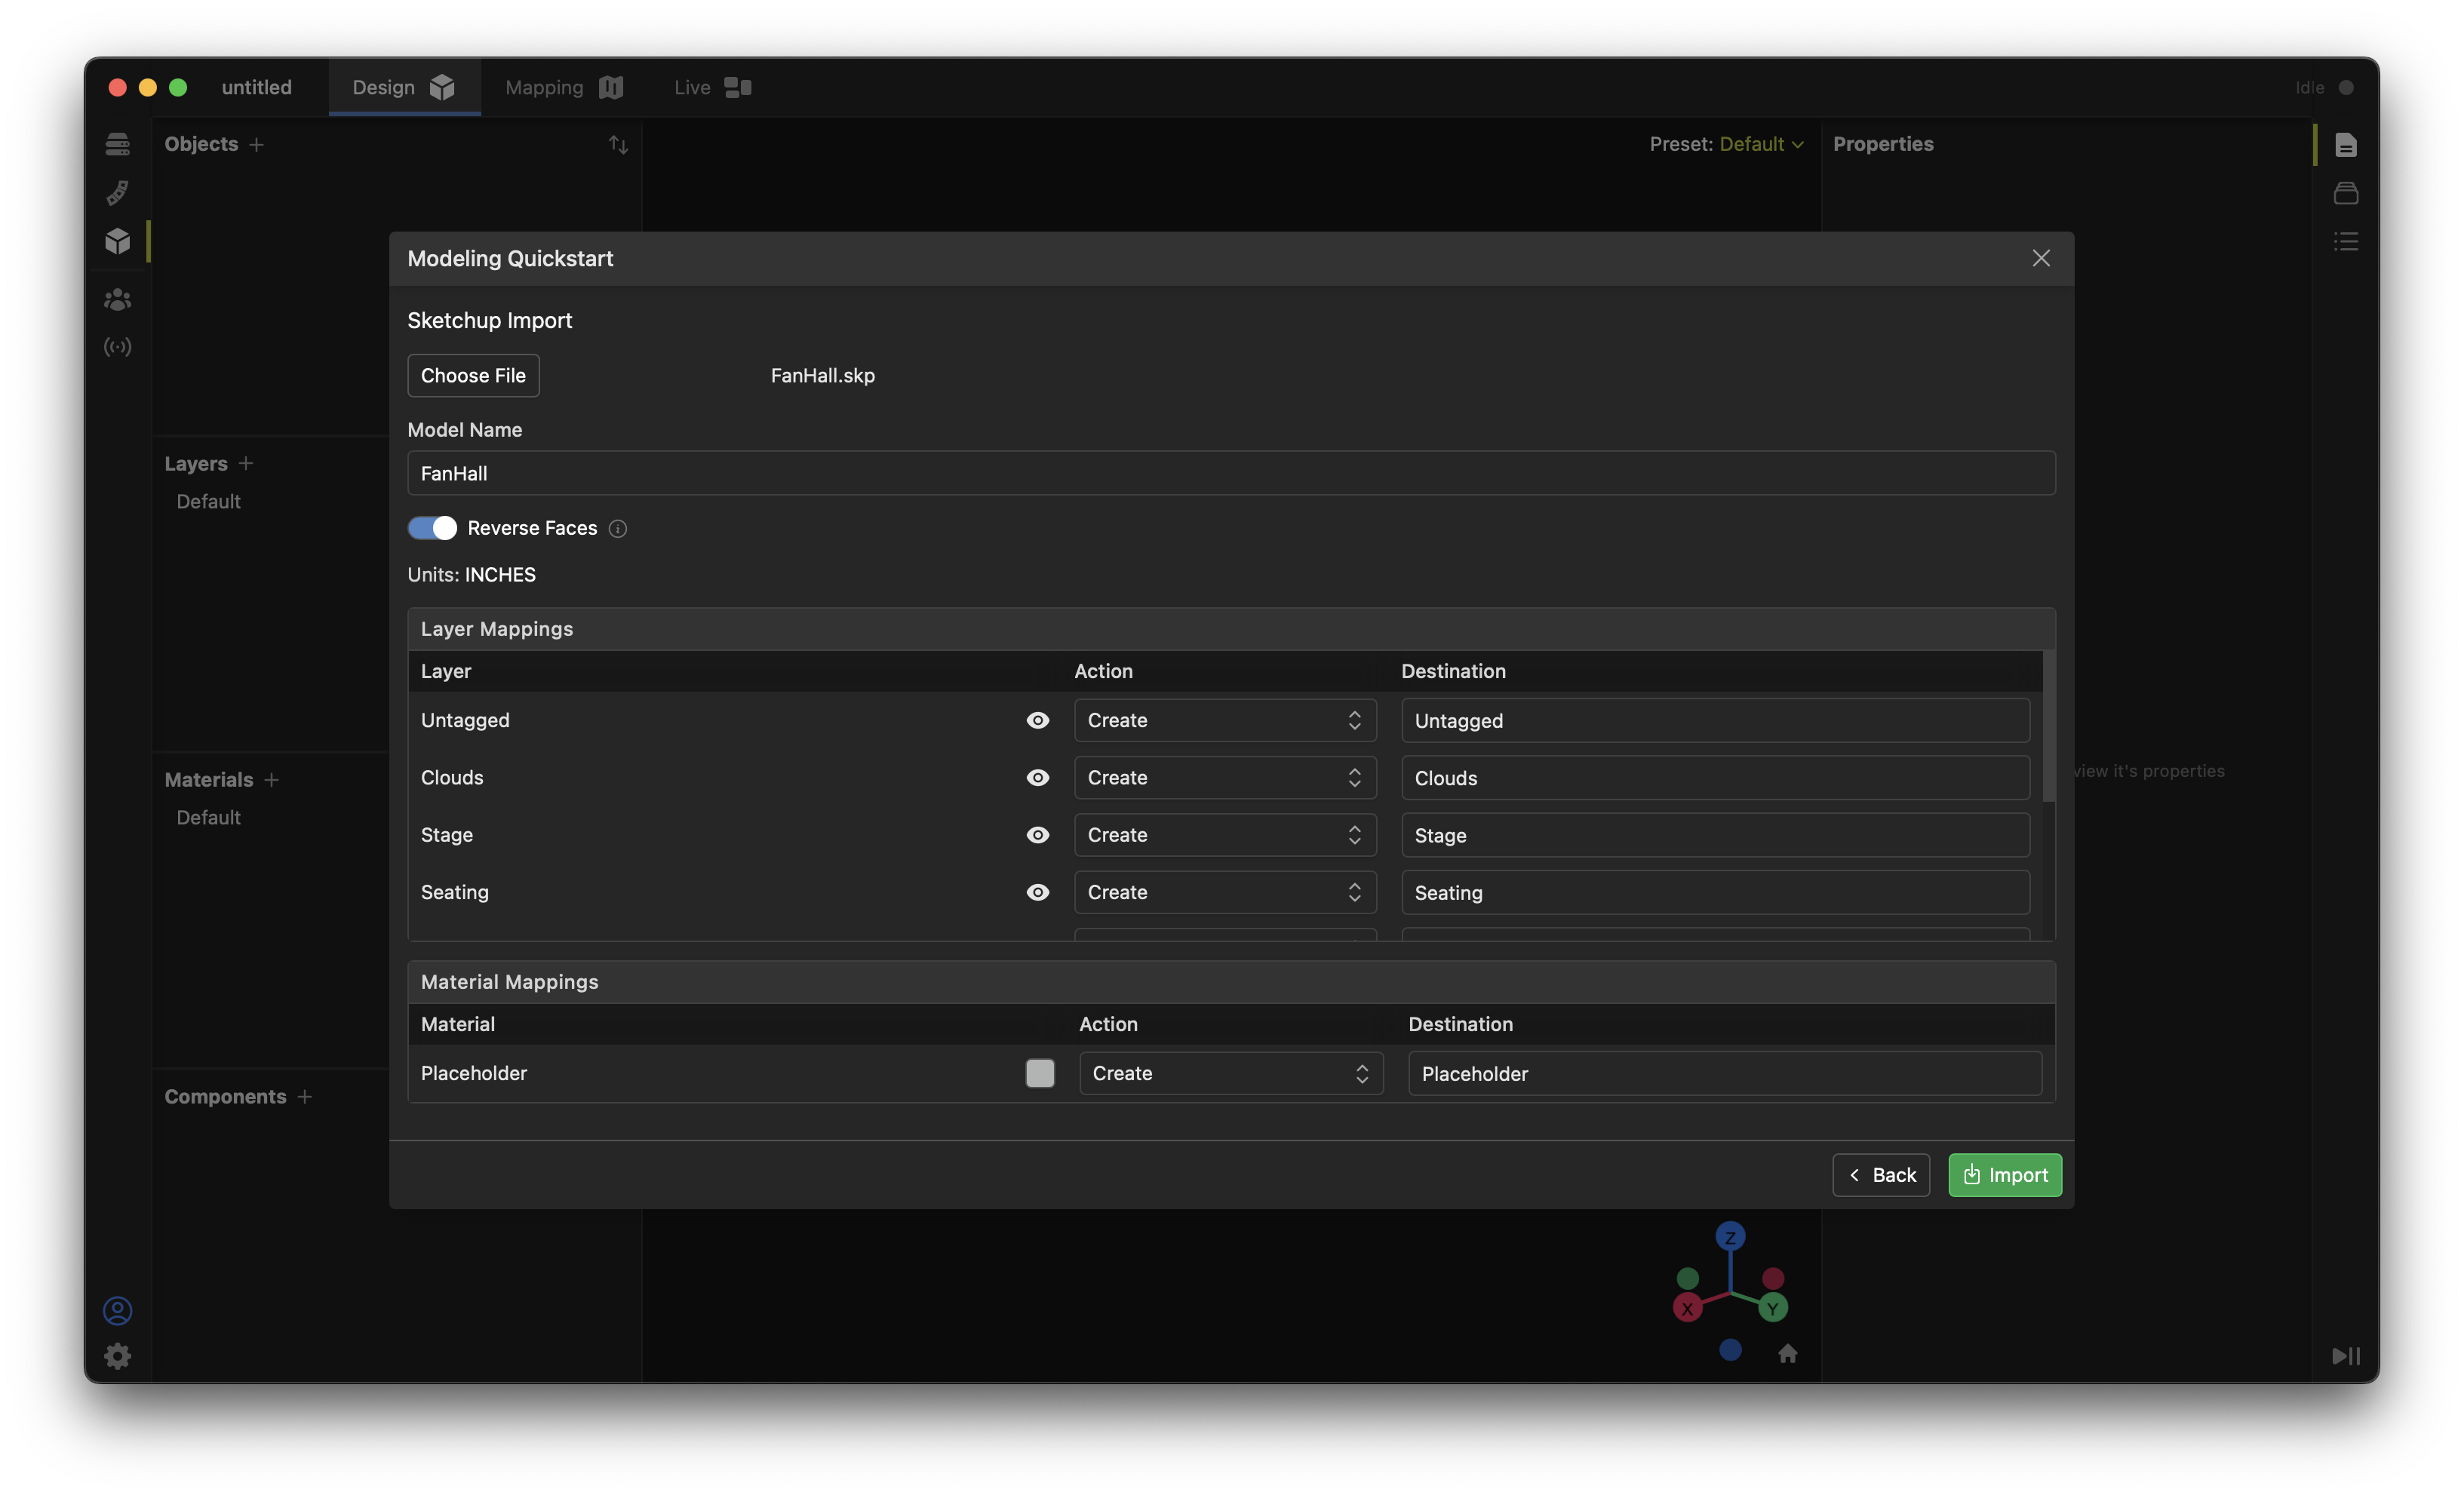Toggle the Reverse Faces switch

coord(432,528)
